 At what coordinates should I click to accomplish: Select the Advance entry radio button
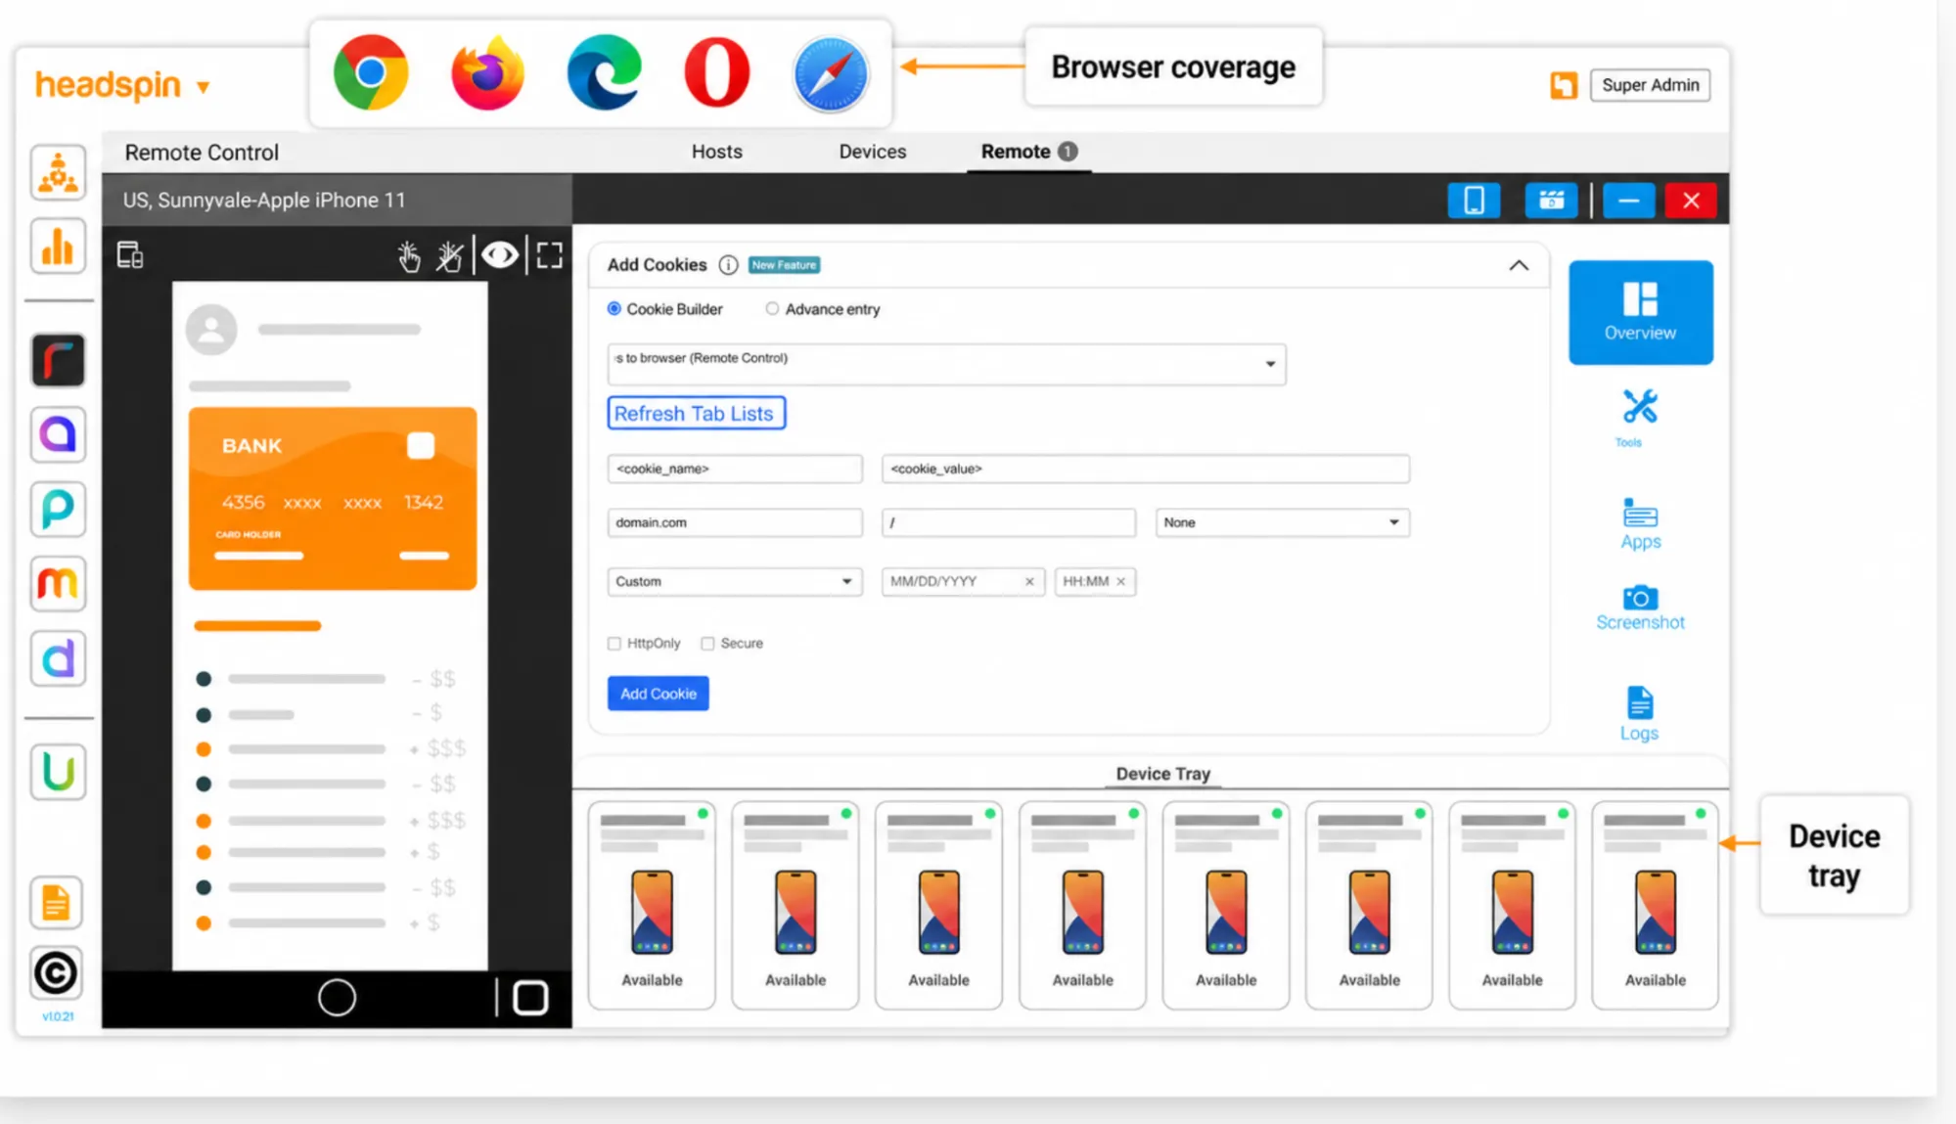coord(772,309)
